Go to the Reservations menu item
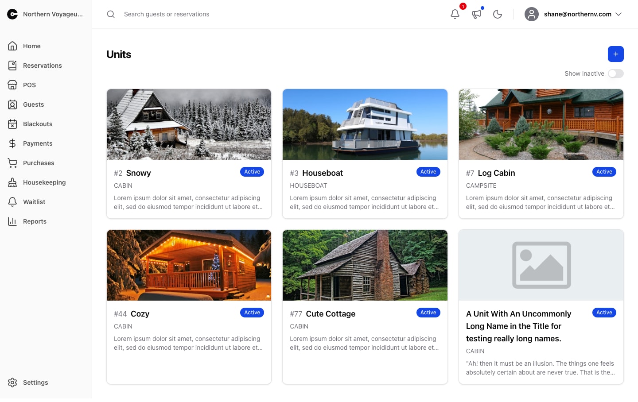Screen dimensions: 638x402 [x=46, y=66]
